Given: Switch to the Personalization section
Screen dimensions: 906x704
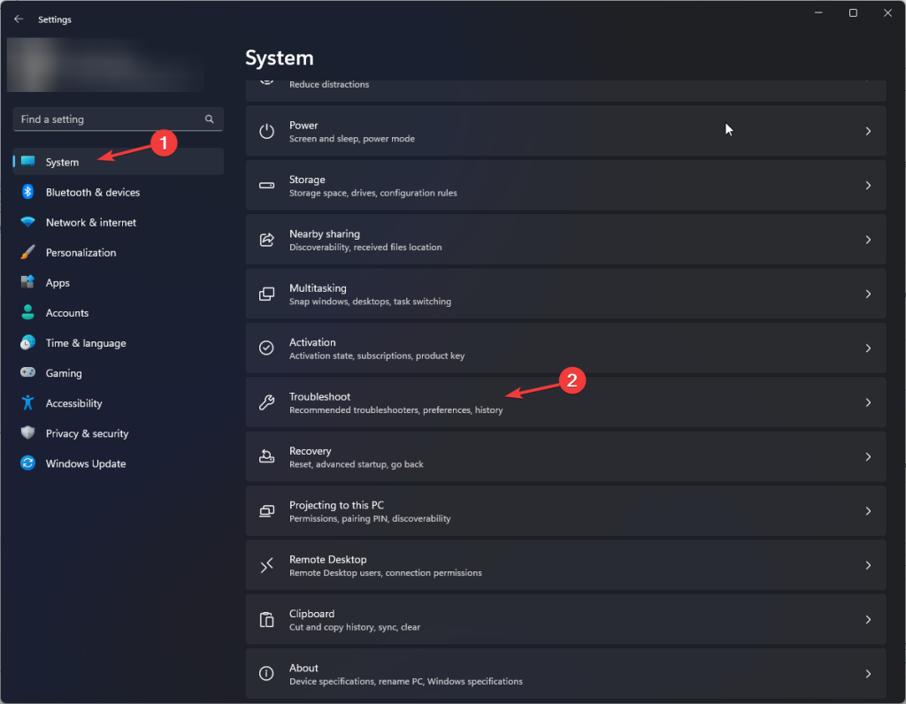Looking at the screenshot, I should pos(81,252).
